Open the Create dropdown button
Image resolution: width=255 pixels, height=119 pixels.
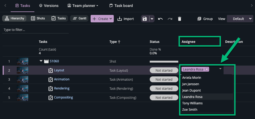pyautogui.click(x=102, y=19)
